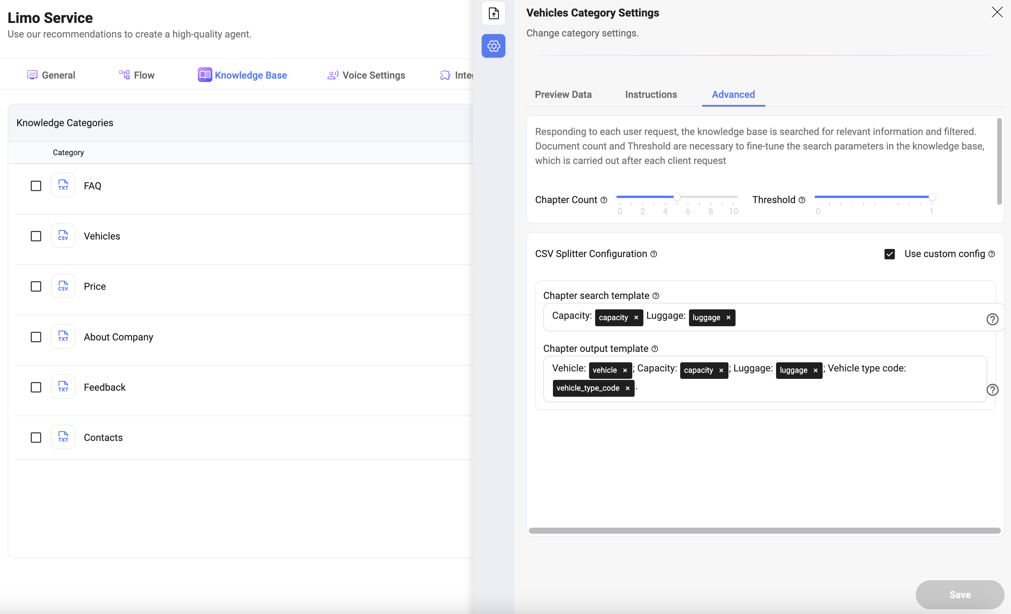Click info icon next to CSV Splitter Configuration
The image size is (1011, 614).
point(654,254)
